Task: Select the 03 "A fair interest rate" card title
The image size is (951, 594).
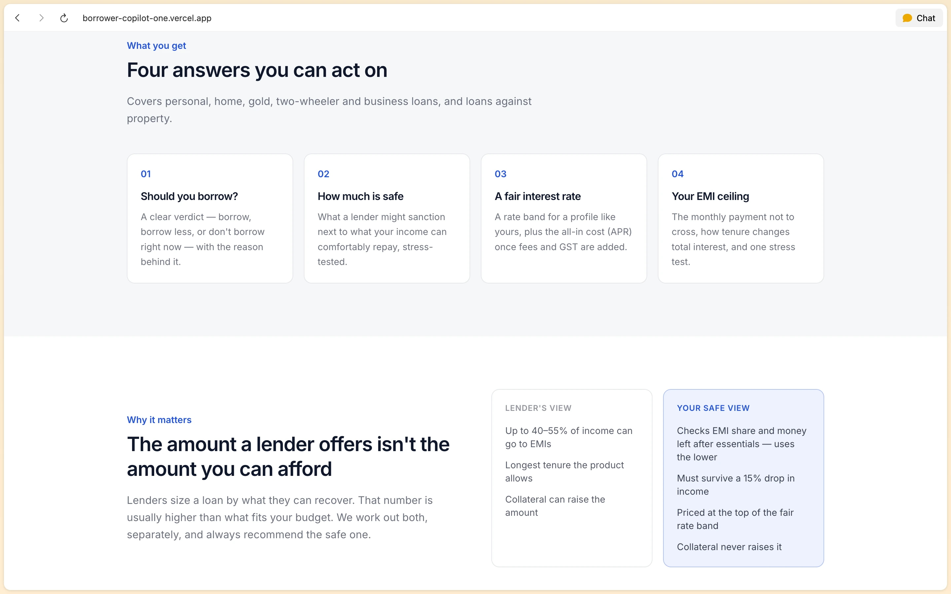Action: pyautogui.click(x=538, y=196)
